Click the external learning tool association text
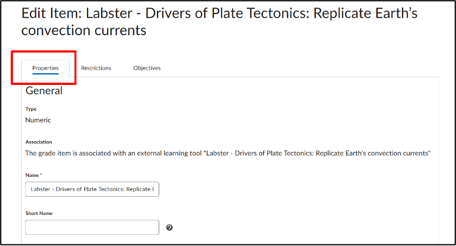Viewport: 456px width, 246px height. [228, 153]
